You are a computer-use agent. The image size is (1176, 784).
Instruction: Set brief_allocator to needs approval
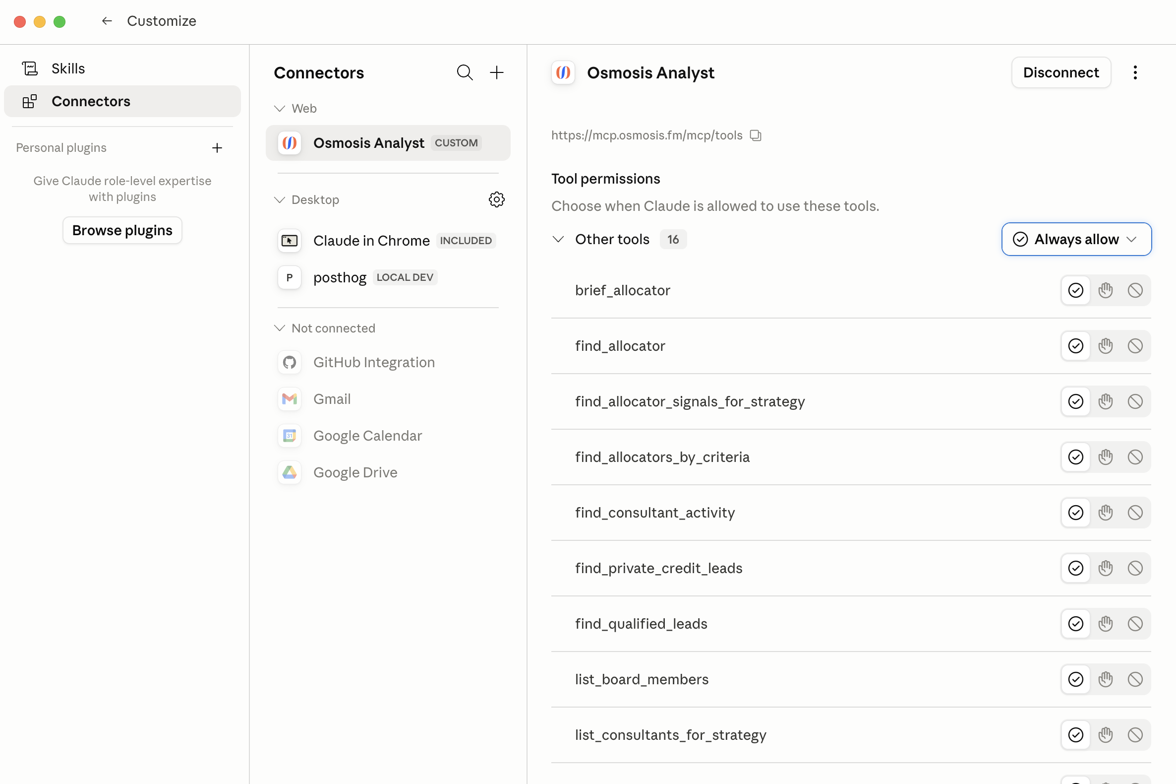click(1106, 290)
